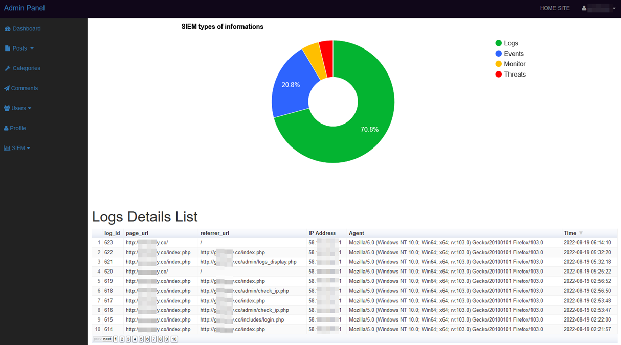Image resolution: width=621 pixels, height=345 pixels.
Task: Toggle the Monitor legend entry
Action: 511,64
